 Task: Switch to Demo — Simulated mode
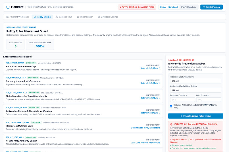pyautogui.click(x=169, y=7)
